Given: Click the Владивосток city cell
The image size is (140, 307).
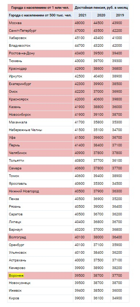Looking at the screenshot, I should coord(40,46).
